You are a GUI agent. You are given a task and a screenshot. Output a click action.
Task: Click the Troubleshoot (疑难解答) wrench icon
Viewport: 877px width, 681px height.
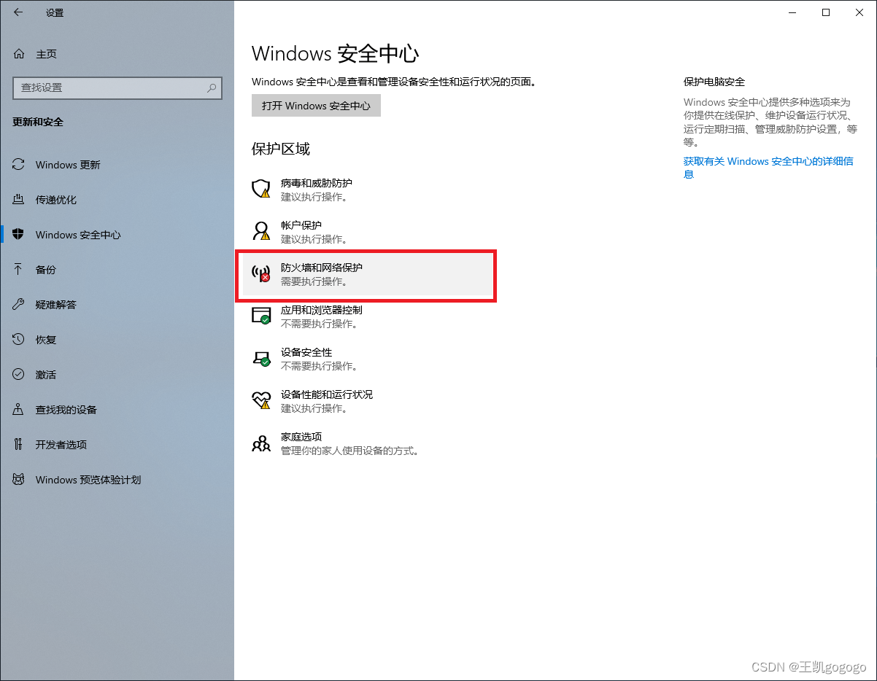click(x=19, y=305)
